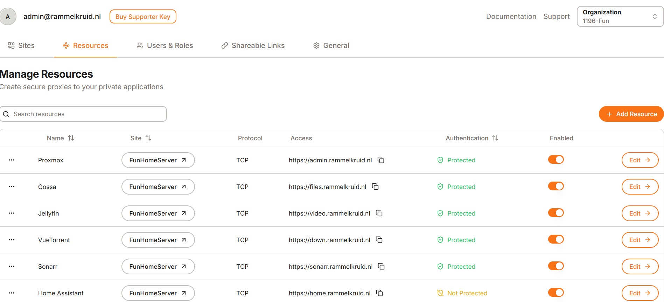The width and height of the screenshot is (664, 302).
Task: Open the three-dot menu for Jellyfin
Action: (12, 213)
